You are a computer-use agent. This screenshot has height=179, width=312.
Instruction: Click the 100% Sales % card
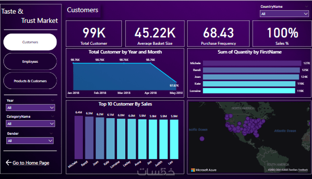[x=282, y=33]
